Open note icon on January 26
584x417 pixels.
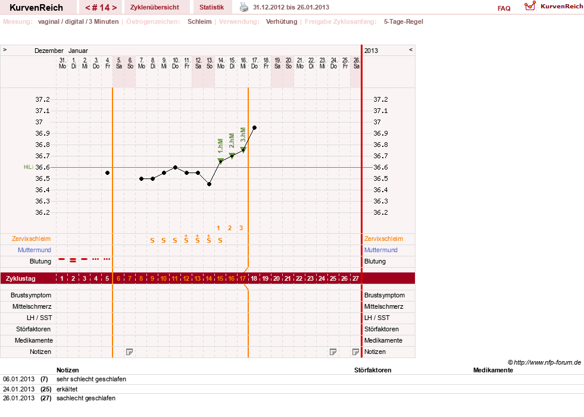click(355, 352)
